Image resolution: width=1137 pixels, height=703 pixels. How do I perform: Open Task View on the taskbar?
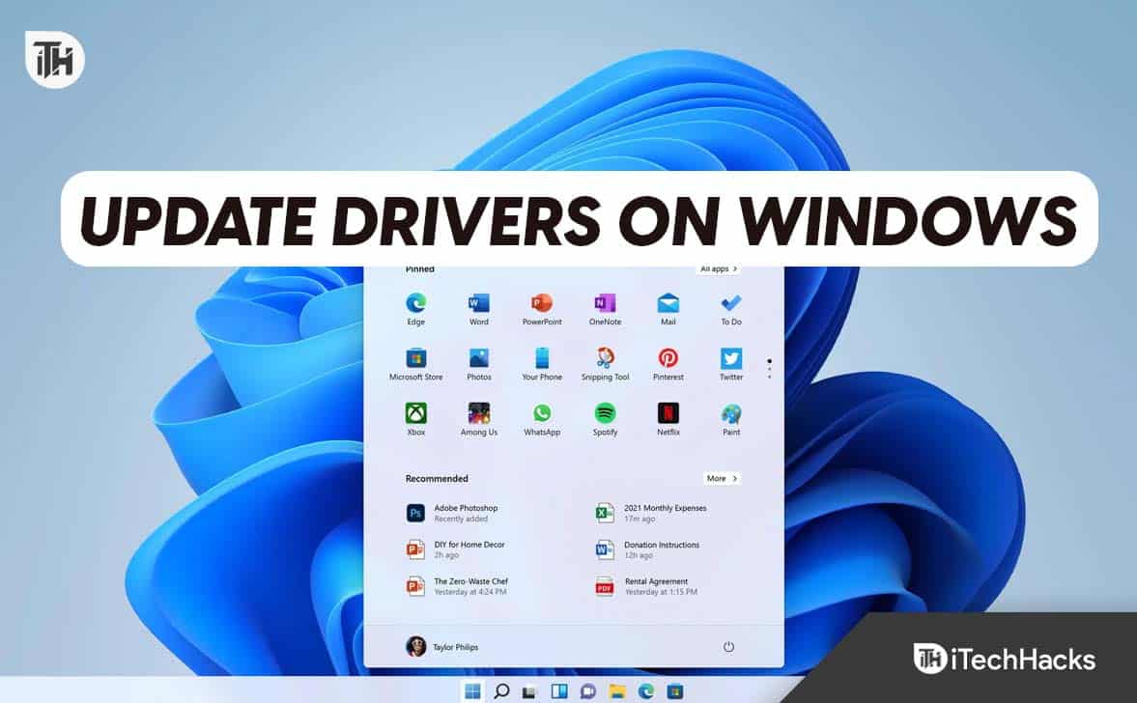coord(529,691)
